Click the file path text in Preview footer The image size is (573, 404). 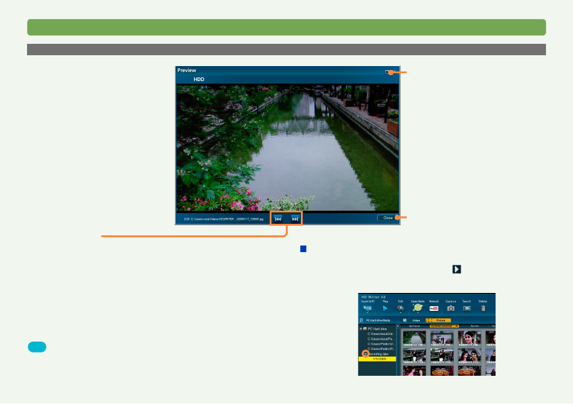pyautogui.click(x=227, y=219)
